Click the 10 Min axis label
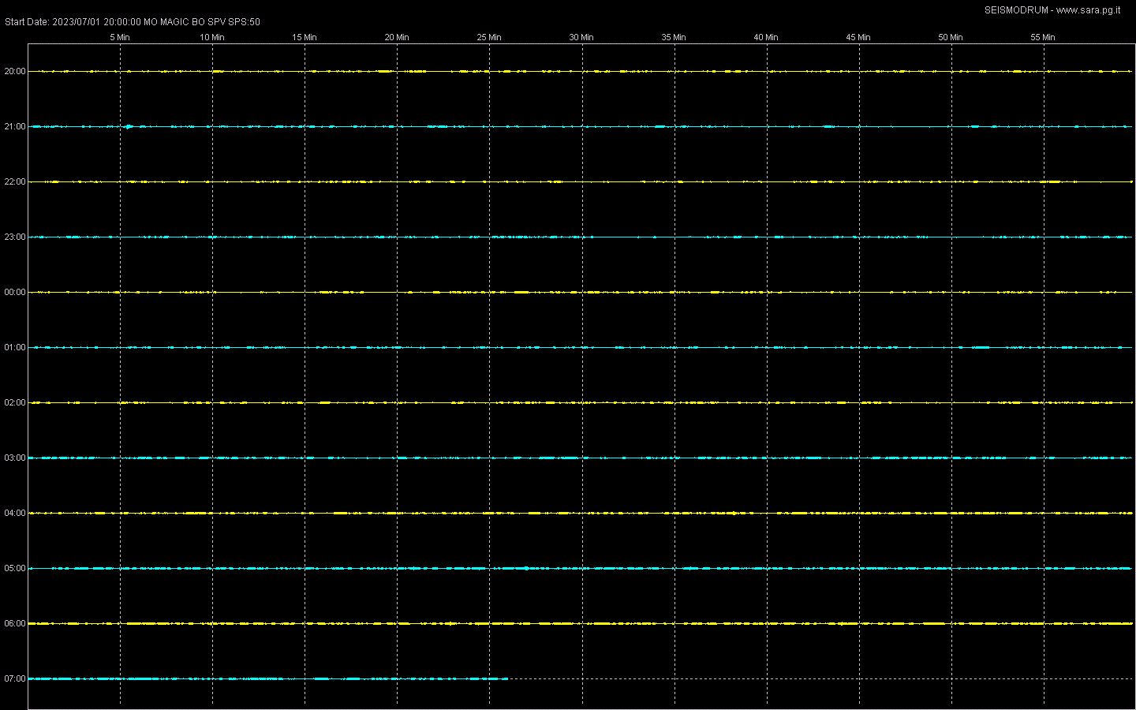This screenshot has width=1136, height=710. (x=211, y=37)
